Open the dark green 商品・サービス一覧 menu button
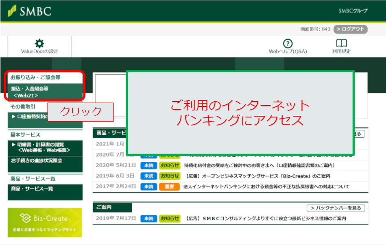Screen dimensions: 386x245 [45, 192]
